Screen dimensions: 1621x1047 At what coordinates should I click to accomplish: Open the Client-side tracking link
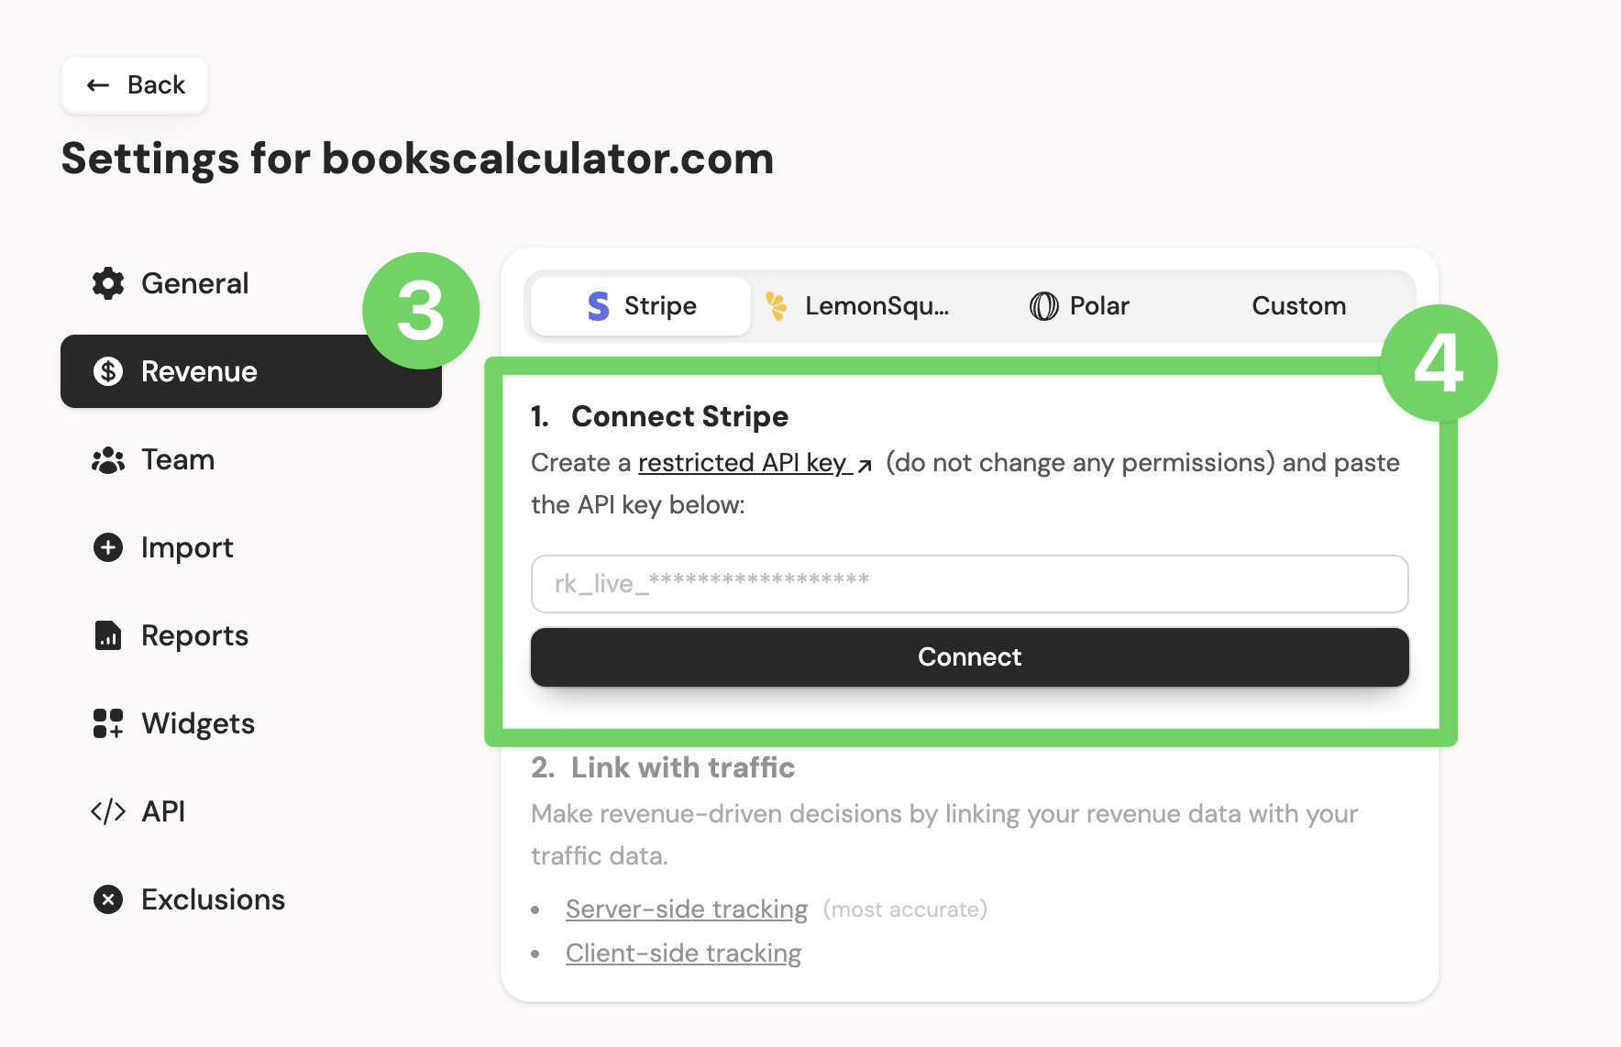[x=683, y=953]
